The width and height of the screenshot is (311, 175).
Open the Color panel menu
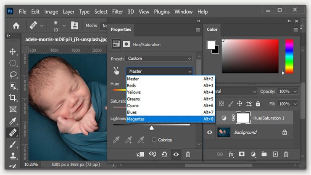tap(295, 30)
